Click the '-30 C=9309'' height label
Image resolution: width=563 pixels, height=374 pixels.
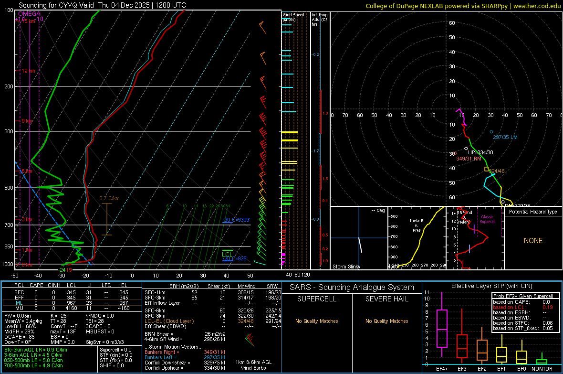click(236, 220)
